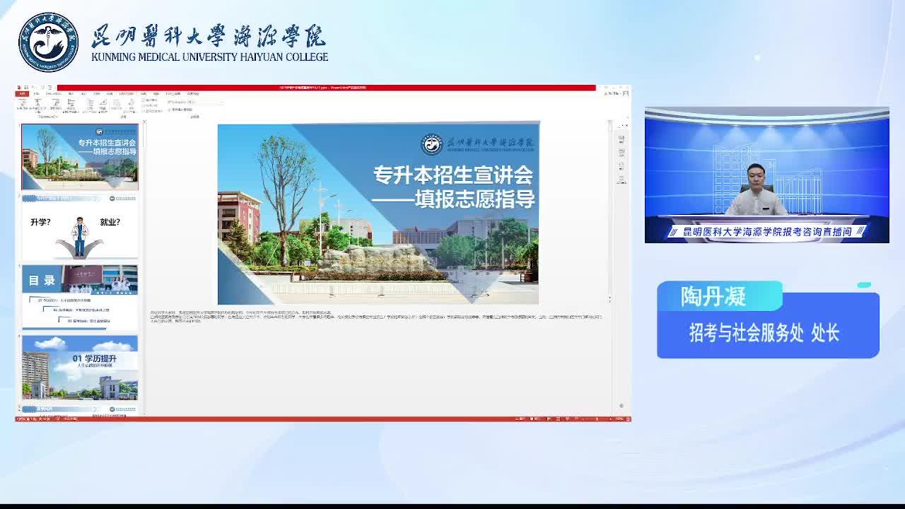The image size is (905, 509).
Task: Adjust the status bar zoom slider
Action: click(597, 419)
